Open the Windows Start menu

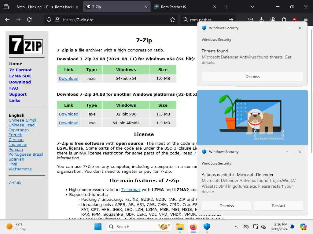tap(98, 227)
